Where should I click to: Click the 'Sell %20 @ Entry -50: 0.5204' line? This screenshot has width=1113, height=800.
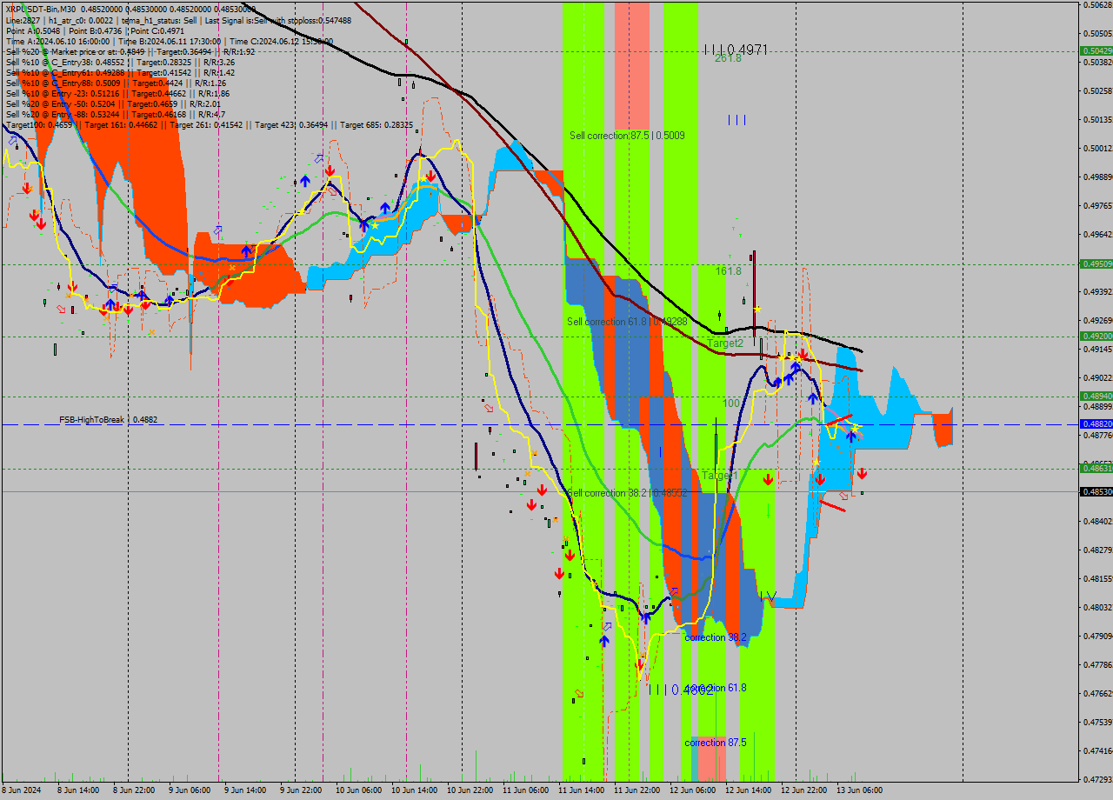(x=113, y=103)
